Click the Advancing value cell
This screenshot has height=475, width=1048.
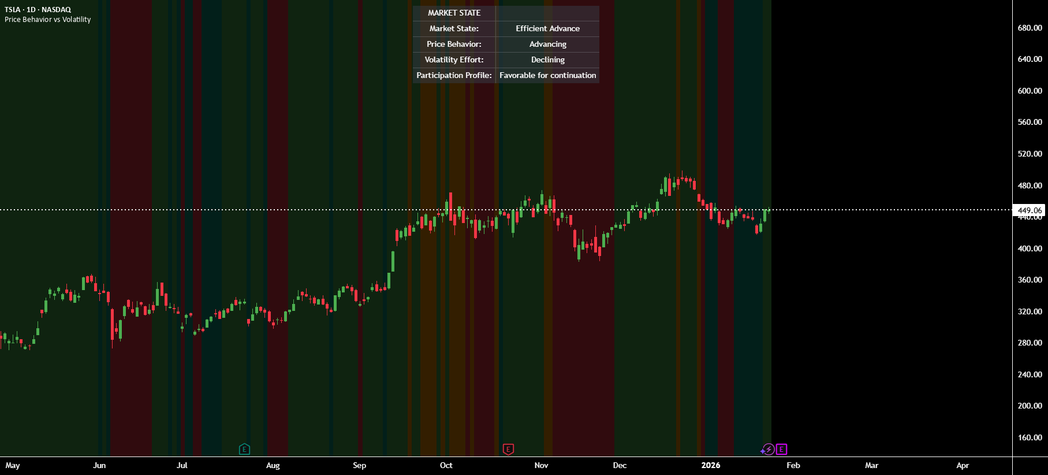coord(547,44)
